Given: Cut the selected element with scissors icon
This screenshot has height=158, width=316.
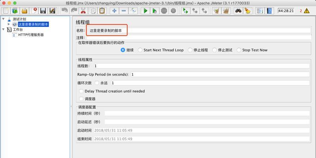Looking at the screenshot, I should pos(83,11).
